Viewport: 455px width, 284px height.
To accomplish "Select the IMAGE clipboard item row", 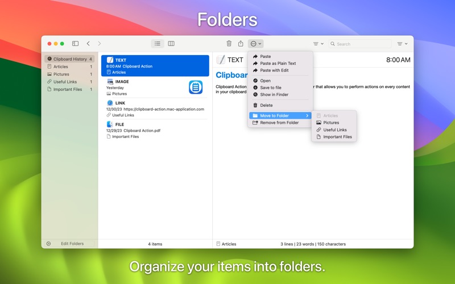I will click(x=155, y=87).
